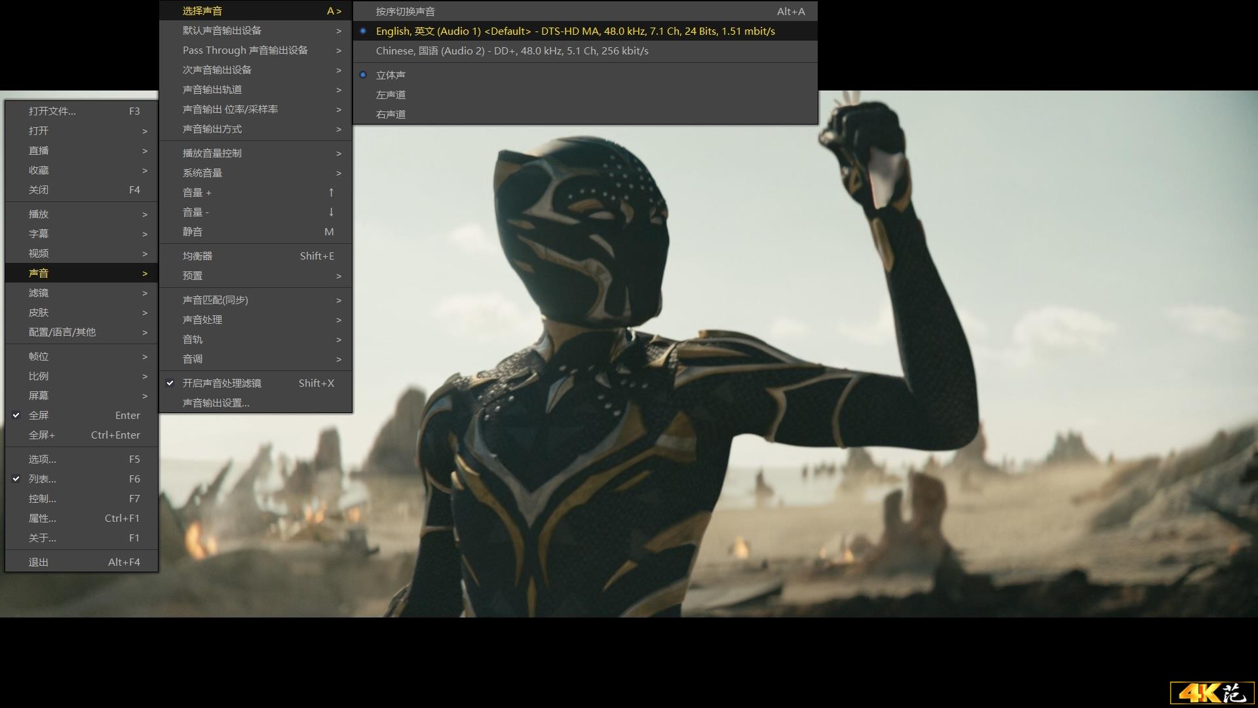
Task: Toggle 全屏 fullscreen checkmark item
Action: tap(81, 415)
